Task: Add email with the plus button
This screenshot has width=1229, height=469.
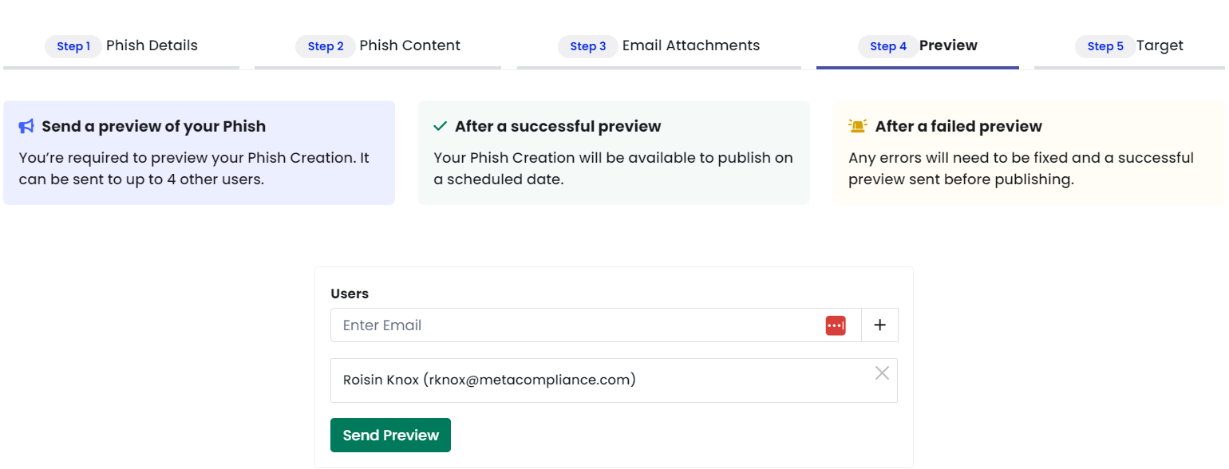Action: point(880,325)
